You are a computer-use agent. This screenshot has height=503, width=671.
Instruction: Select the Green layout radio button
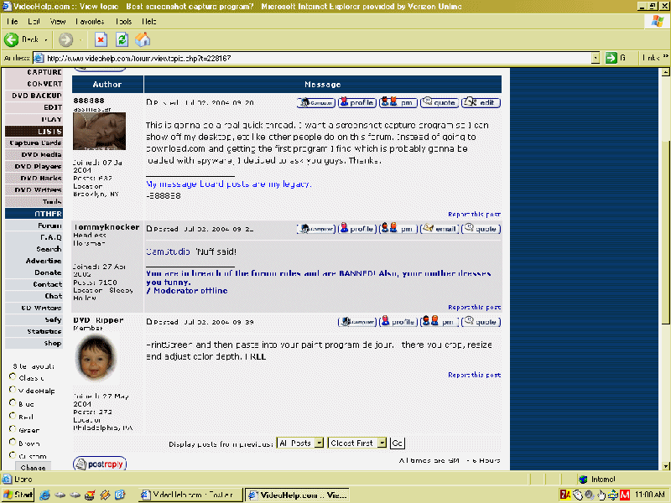[13, 429]
